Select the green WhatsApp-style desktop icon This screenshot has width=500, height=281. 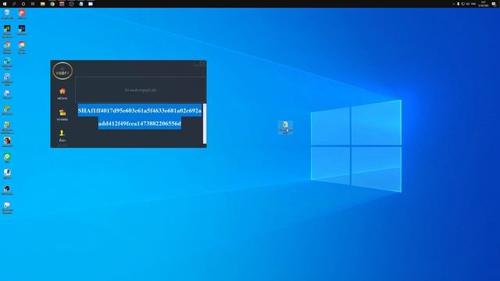pyautogui.click(x=7, y=158)
